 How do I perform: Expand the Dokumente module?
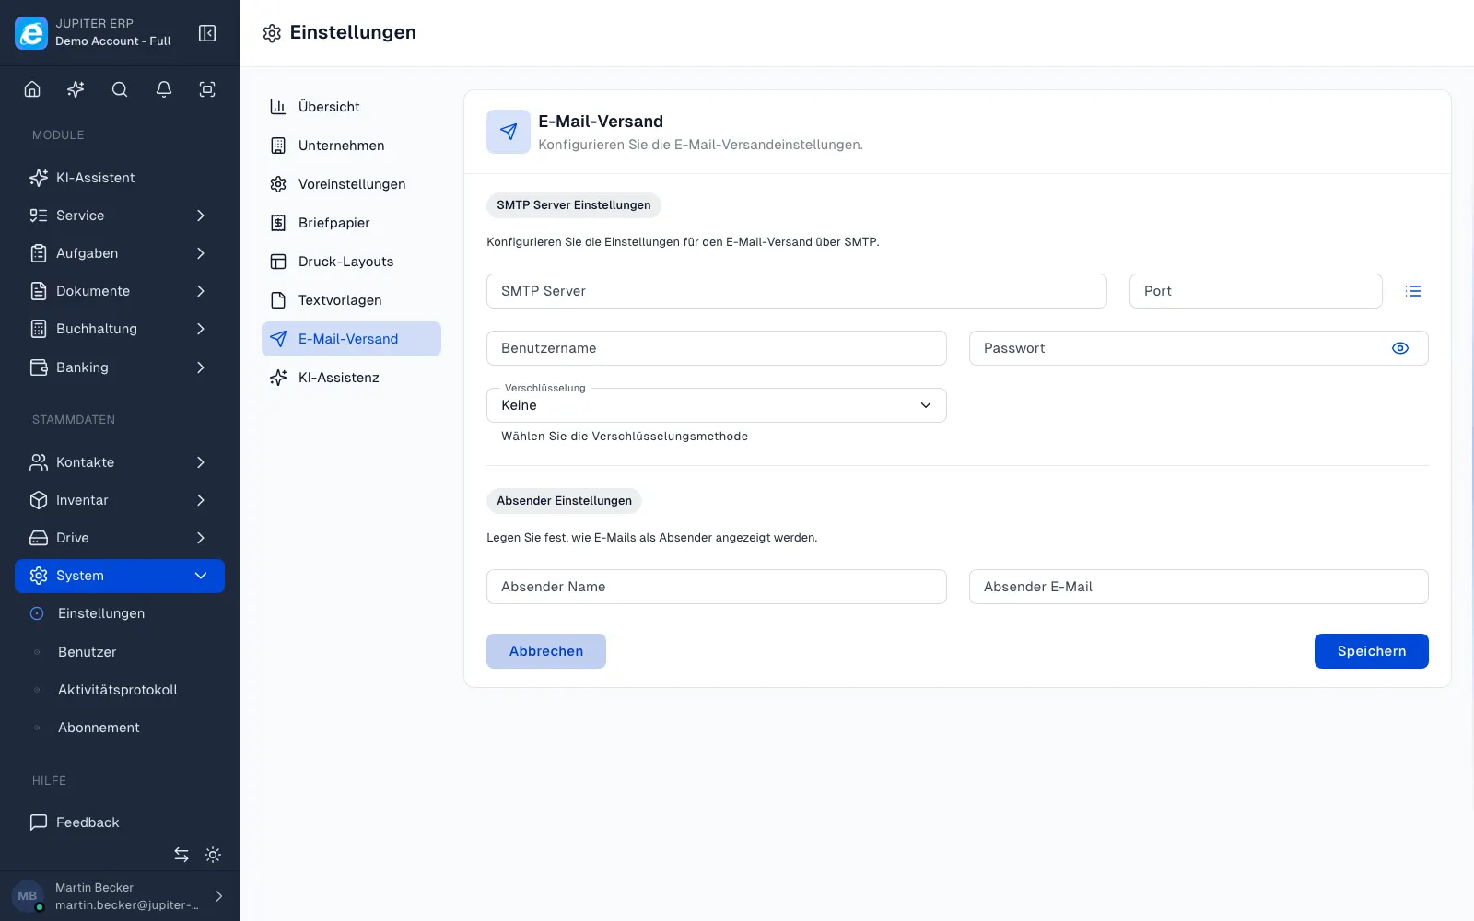120,291
